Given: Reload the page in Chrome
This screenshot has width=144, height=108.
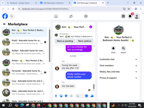Looking at the screenshot, I should (x=13, y=9).
